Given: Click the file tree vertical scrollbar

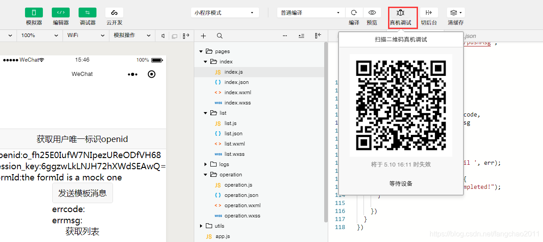Looking at the screenshot, I should pyautogui.click(x=326, y=132).
